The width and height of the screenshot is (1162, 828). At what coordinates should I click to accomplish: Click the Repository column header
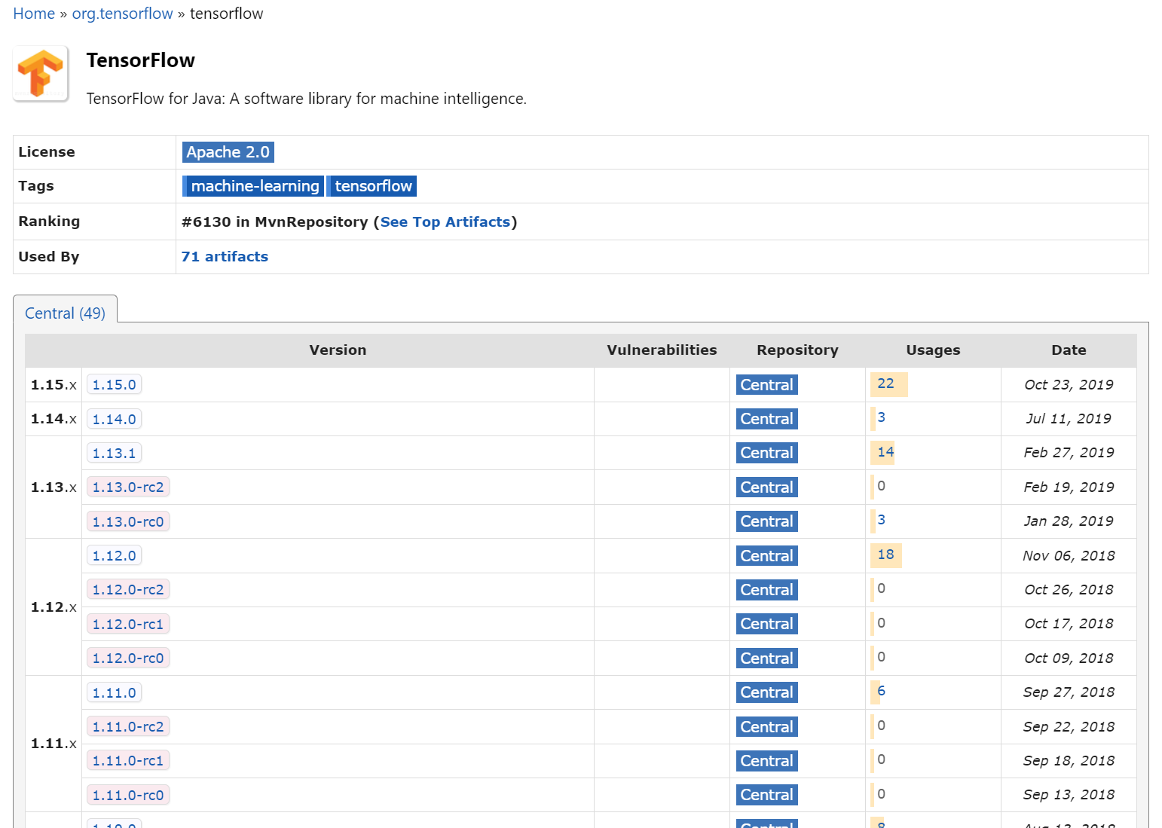797,350
